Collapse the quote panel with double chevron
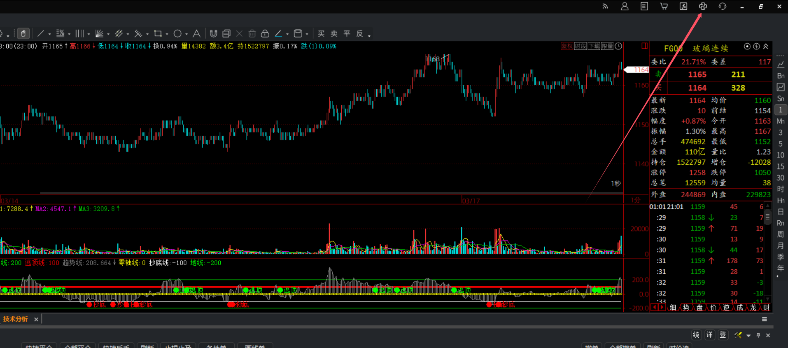The height and width of the screenshot is (348, 788). pos(766,47)
